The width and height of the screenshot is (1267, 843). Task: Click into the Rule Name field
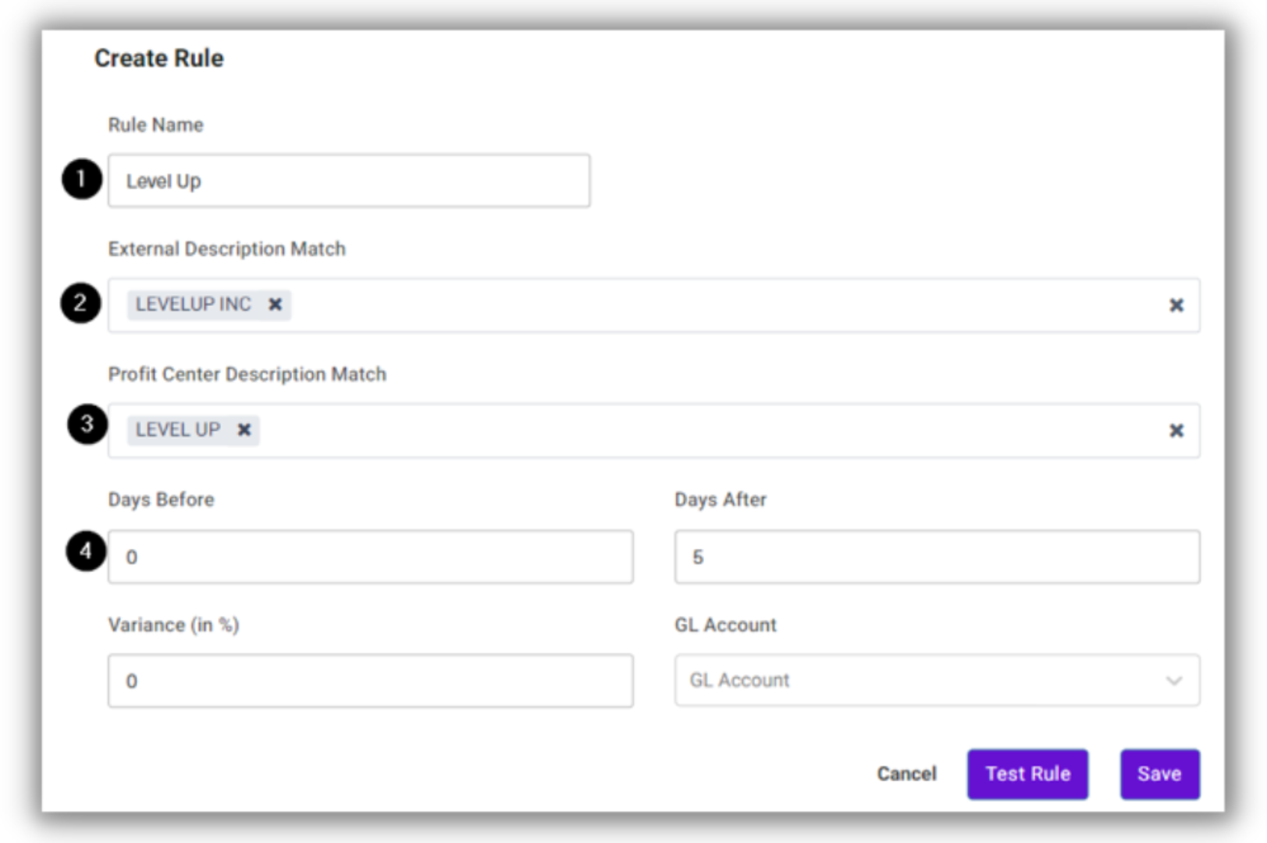(x=349, y=181)
